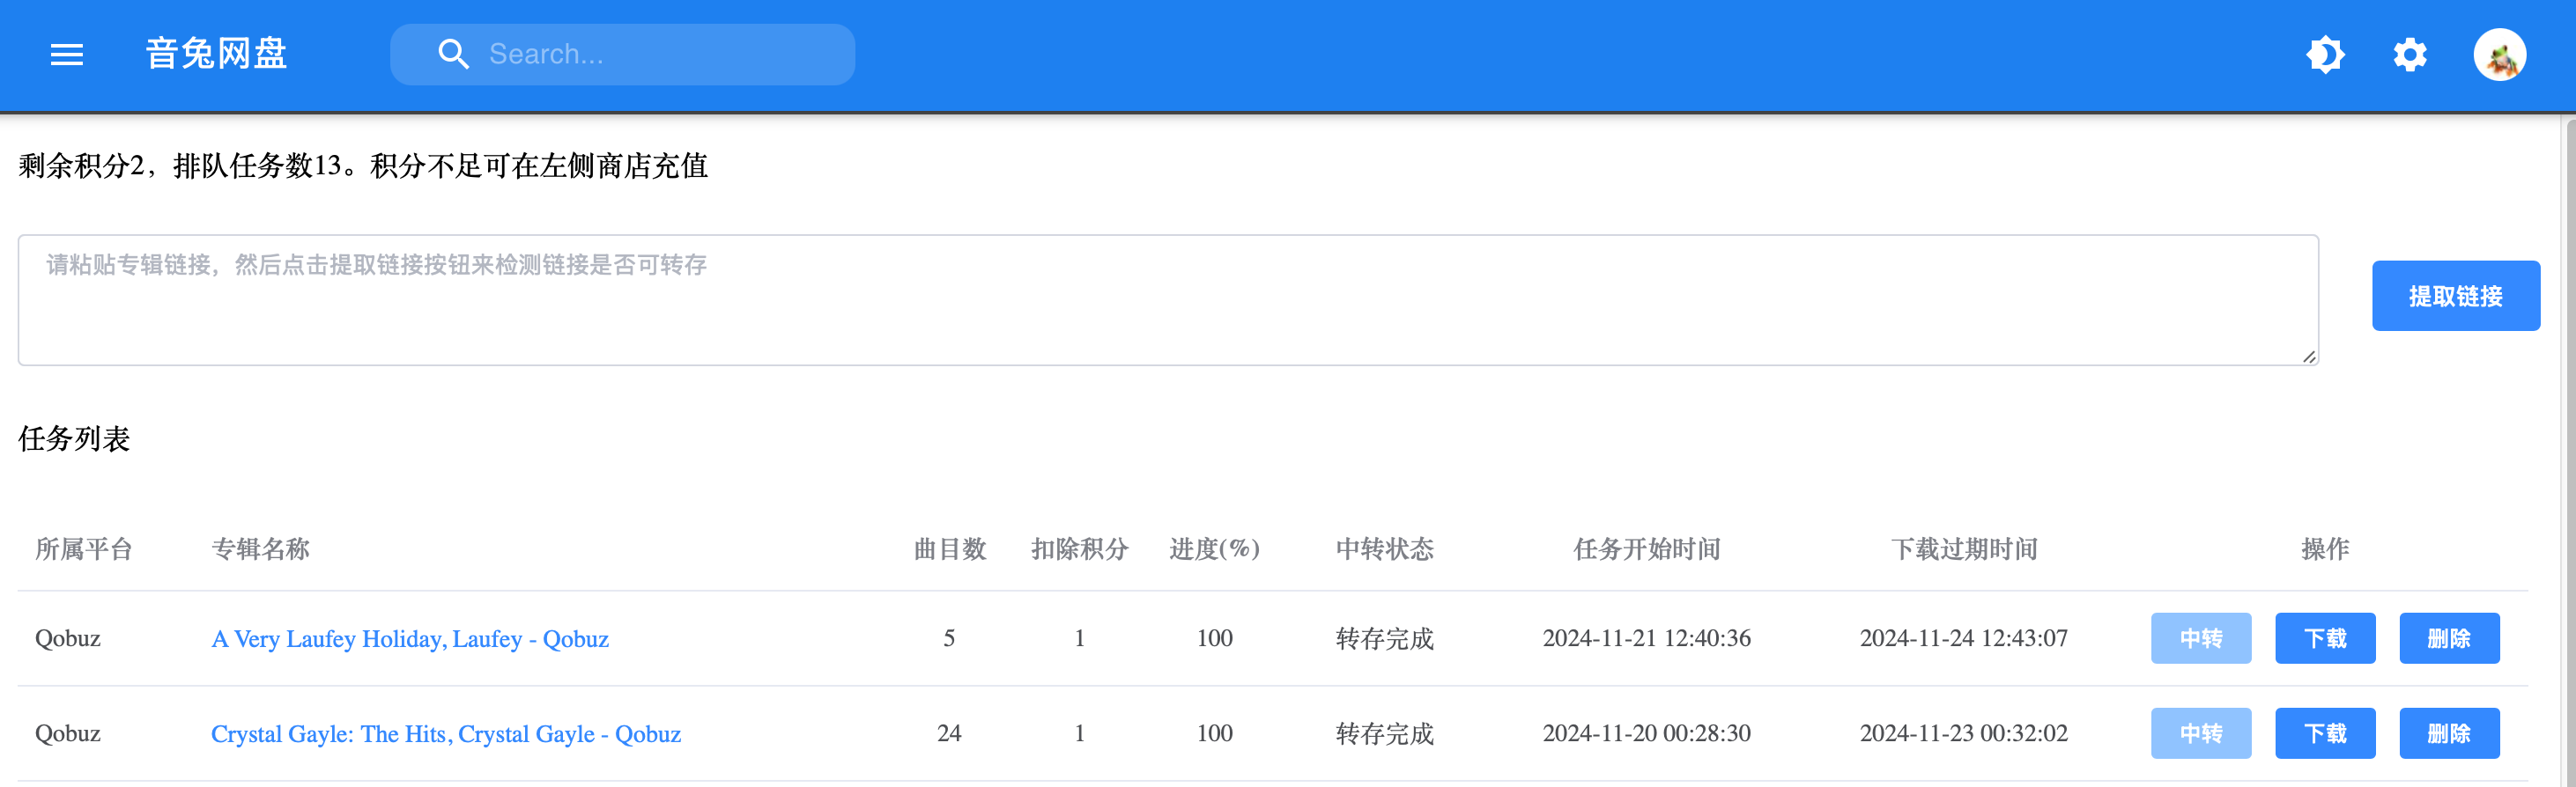Screen dimensions: 2576x787
Task: Click the 曲目数 column header
Action: (950, 548)
